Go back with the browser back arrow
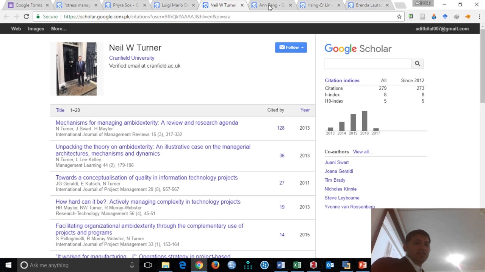485x272 pixels. (x=6, y=17)
